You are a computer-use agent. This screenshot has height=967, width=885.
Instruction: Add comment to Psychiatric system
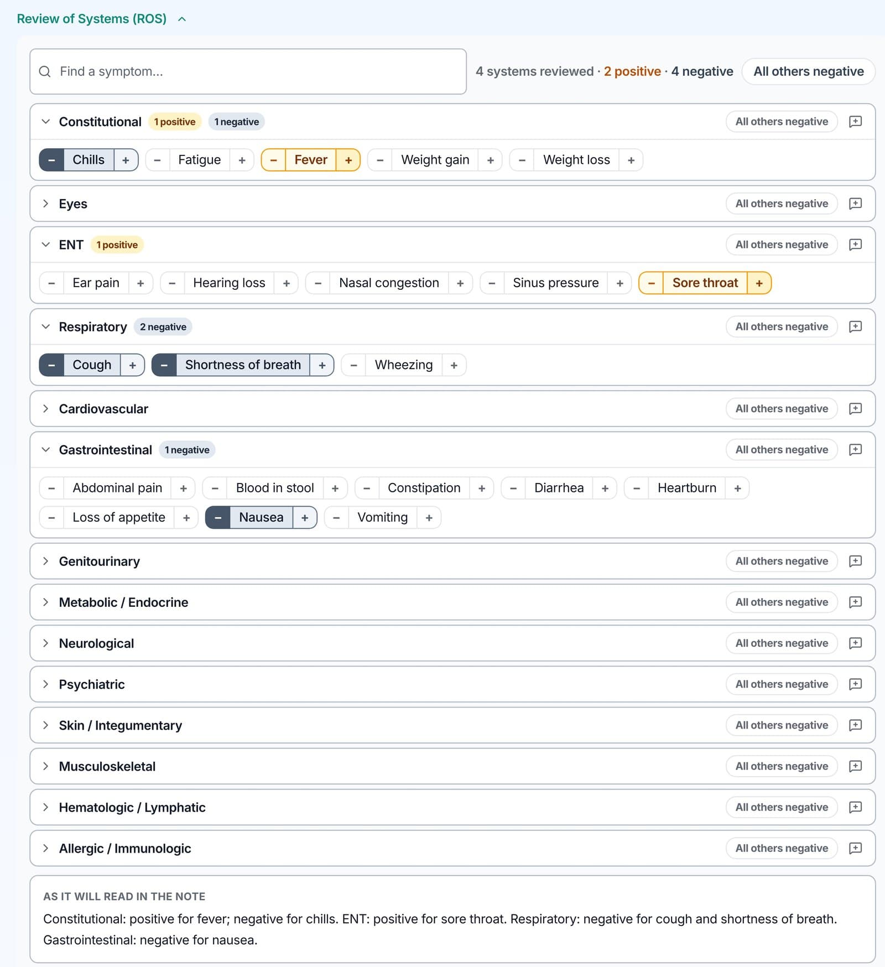[x=855, y=684]
